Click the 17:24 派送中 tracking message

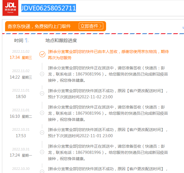click(x=108, y=152)
